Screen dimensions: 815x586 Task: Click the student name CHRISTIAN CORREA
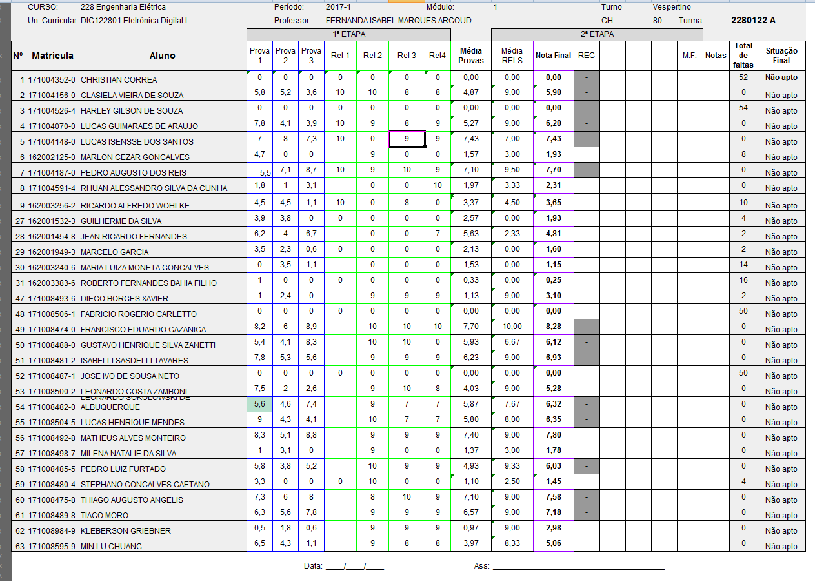tap(119, 80)
